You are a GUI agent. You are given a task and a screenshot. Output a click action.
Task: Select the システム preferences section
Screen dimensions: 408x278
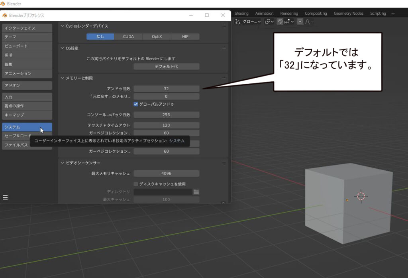coord(27,127)
